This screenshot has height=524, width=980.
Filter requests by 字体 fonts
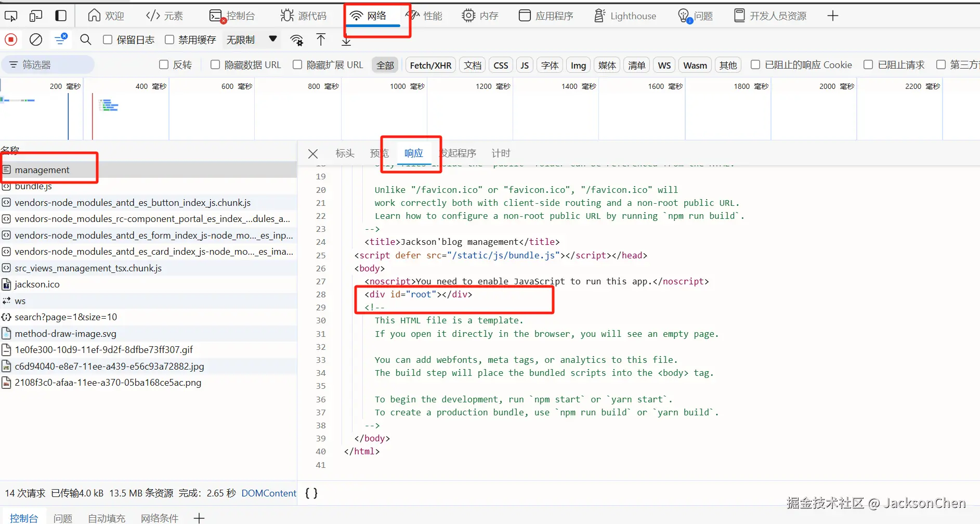(550, 65)
